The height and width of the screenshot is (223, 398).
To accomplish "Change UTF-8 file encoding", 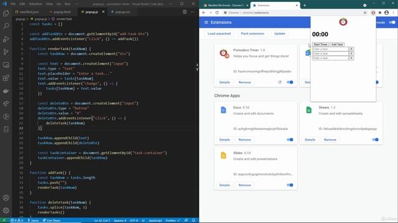I will 134,221.
